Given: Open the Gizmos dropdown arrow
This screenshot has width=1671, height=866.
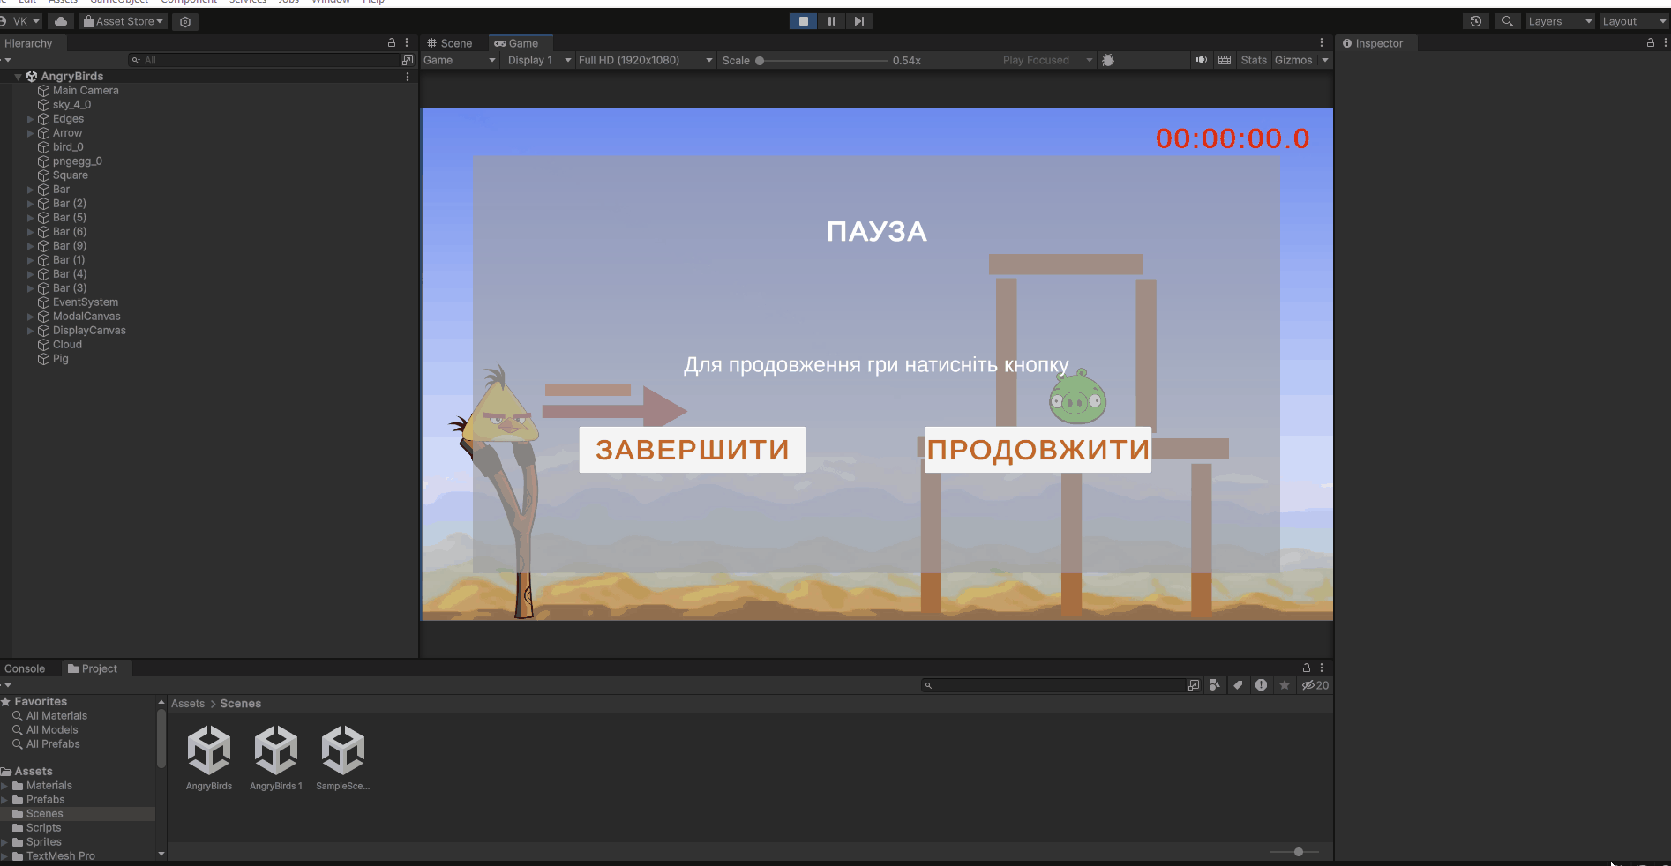Looking at the screenshot, I should (1325, 60).
